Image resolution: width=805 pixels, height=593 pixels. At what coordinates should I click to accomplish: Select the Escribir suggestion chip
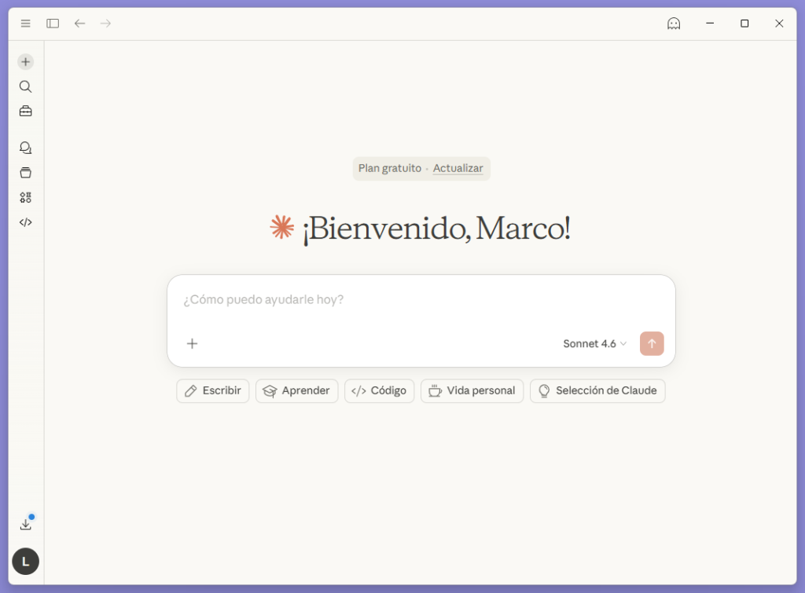(x=212, y=390)
